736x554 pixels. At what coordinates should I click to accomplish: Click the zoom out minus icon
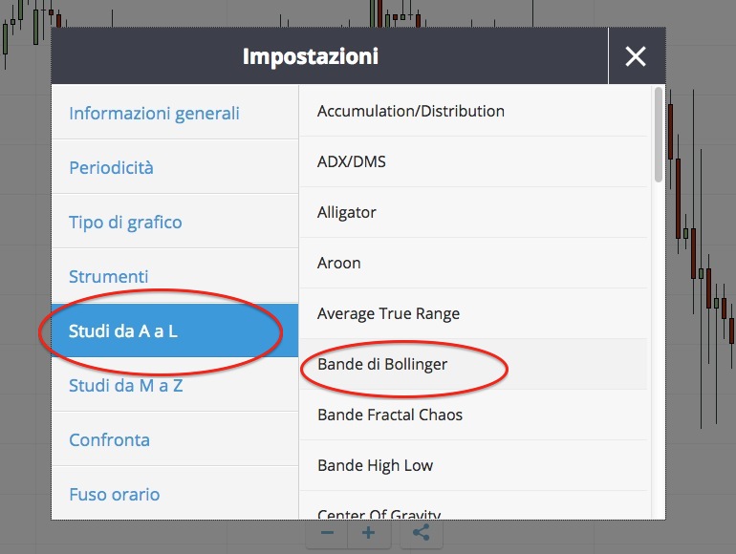coord(327,533)
